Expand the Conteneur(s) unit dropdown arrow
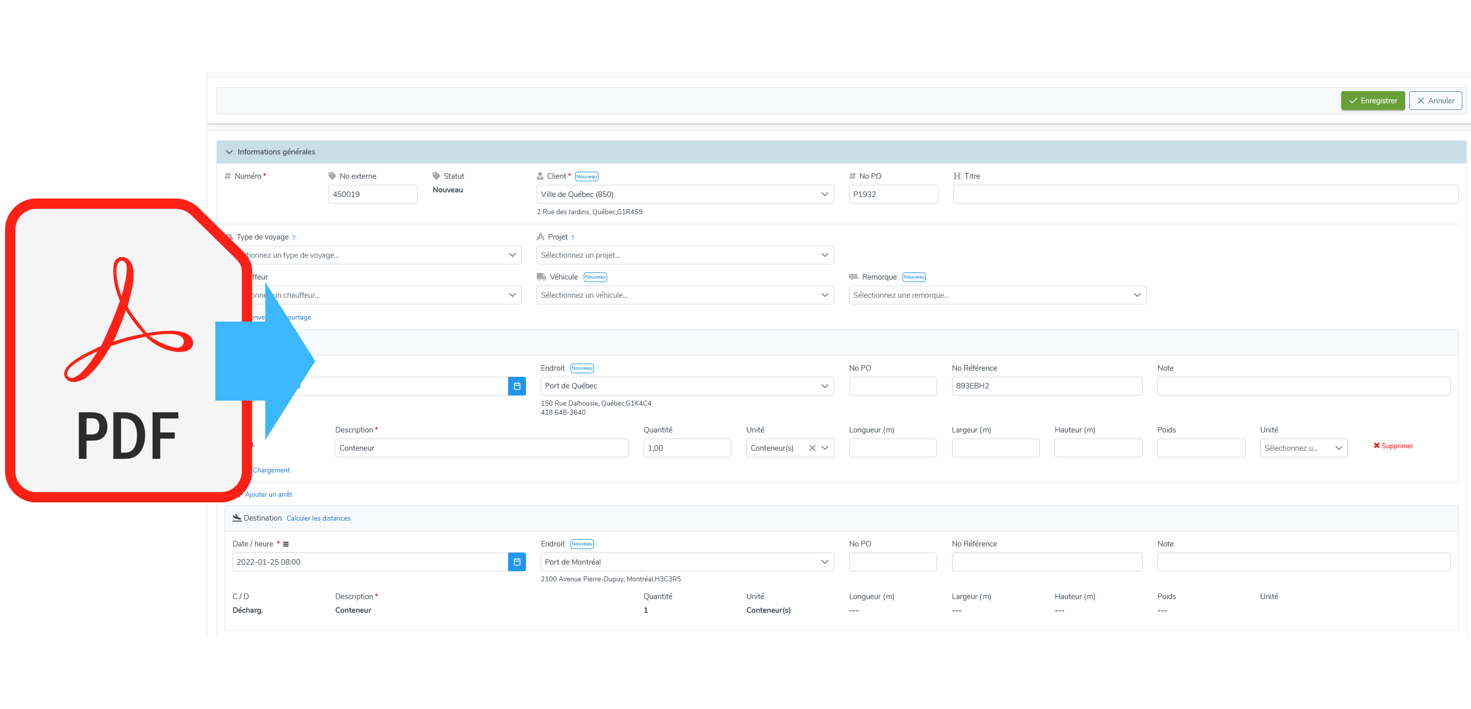This screenshot has width=1471, height=709. 825,448
